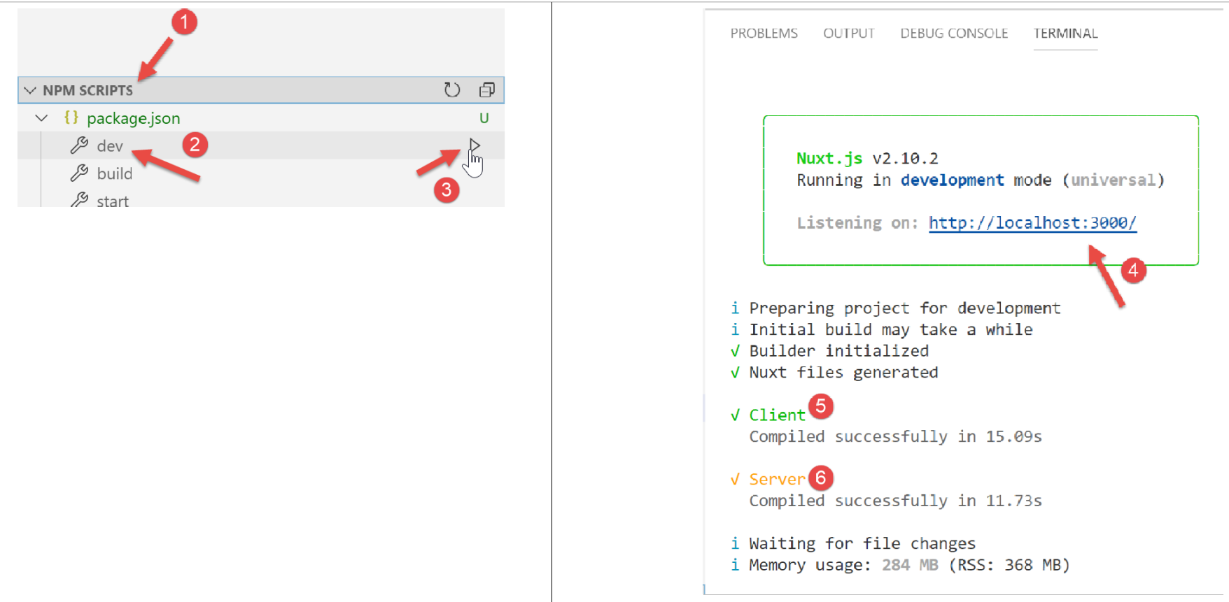This screenshot has width=1229, height=602.
Task: Open the Output tab
Action: (x=848, y=34)
